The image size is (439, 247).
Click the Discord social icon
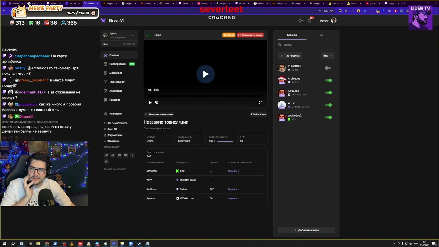pyautogui.click(x=119, y=155)
